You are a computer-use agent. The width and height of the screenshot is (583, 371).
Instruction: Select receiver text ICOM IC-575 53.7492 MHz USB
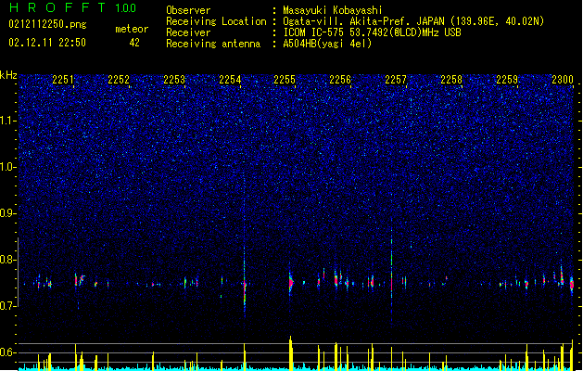pos(373,32)
